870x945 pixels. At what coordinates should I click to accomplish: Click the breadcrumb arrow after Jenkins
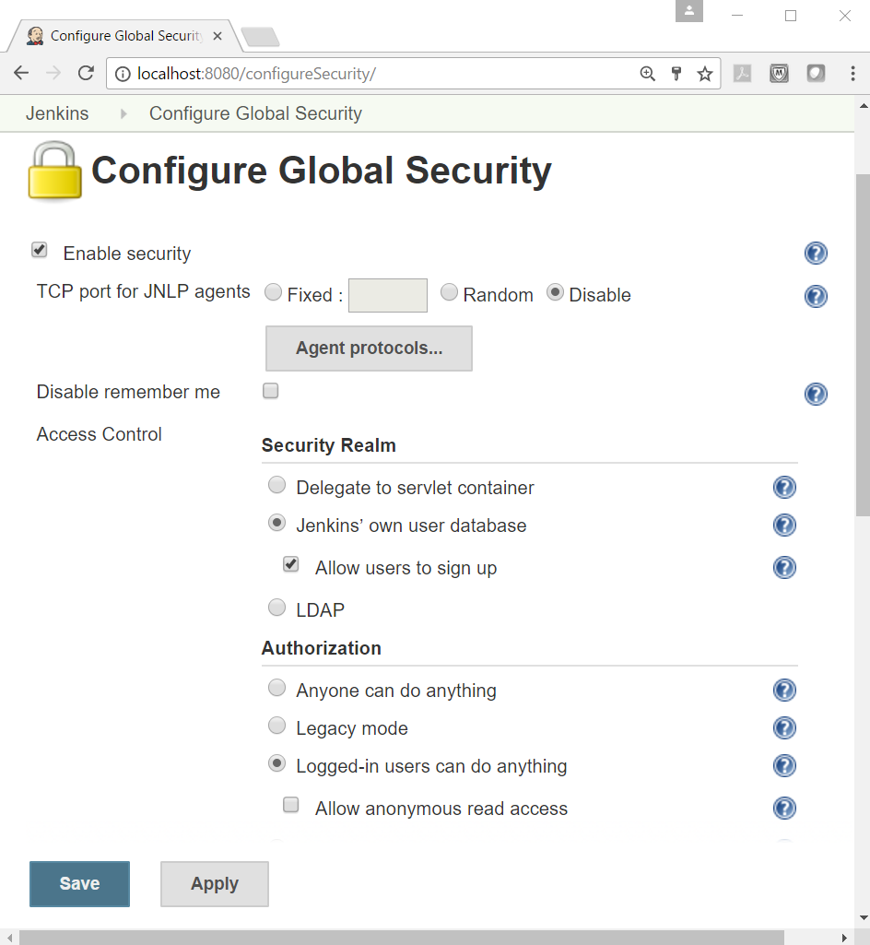click(123, 113)
